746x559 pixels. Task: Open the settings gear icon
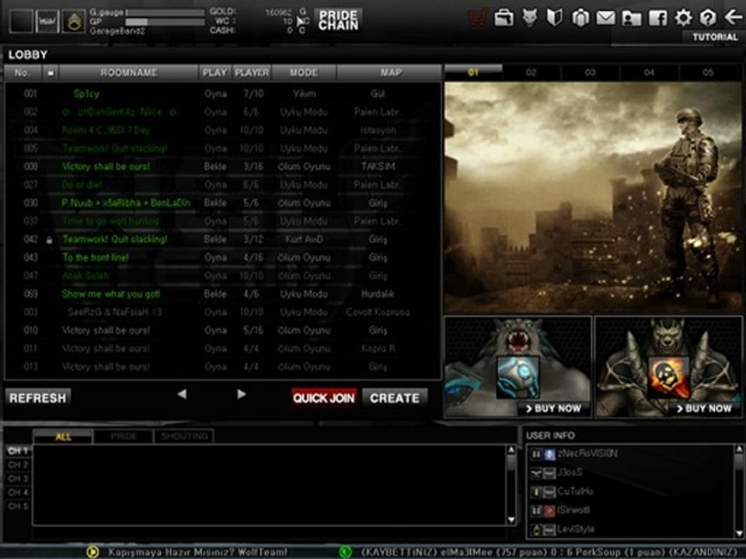[x=683, y=18]
